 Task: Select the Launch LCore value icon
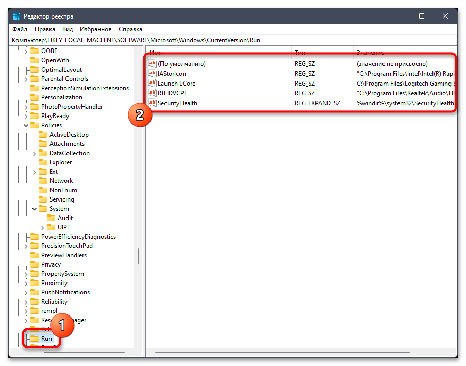coord(153,83)
